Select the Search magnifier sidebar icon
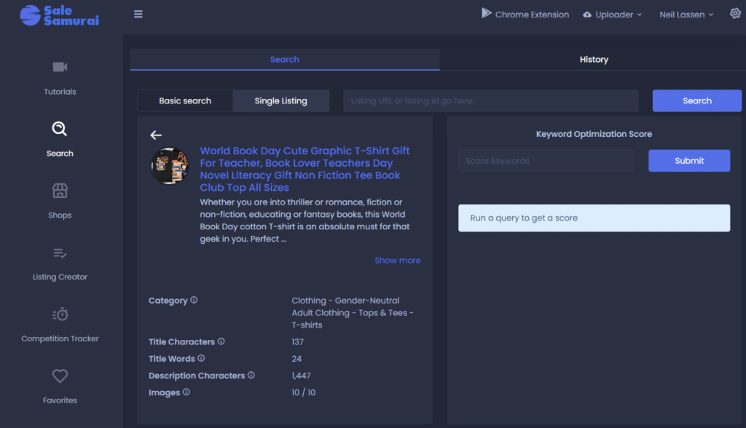This screenshot has height=428, width=746. tap(60, 128)
